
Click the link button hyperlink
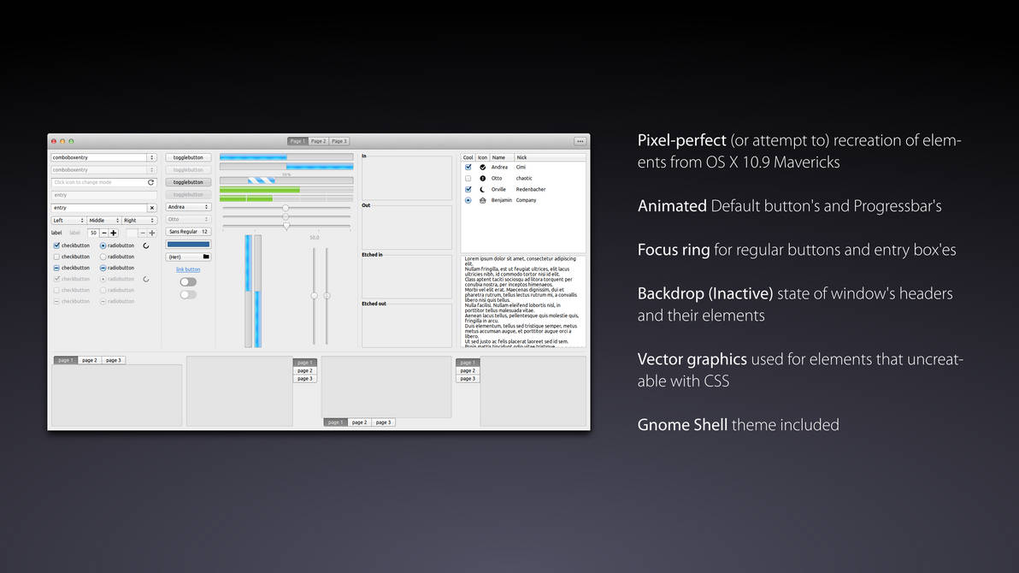188,270
